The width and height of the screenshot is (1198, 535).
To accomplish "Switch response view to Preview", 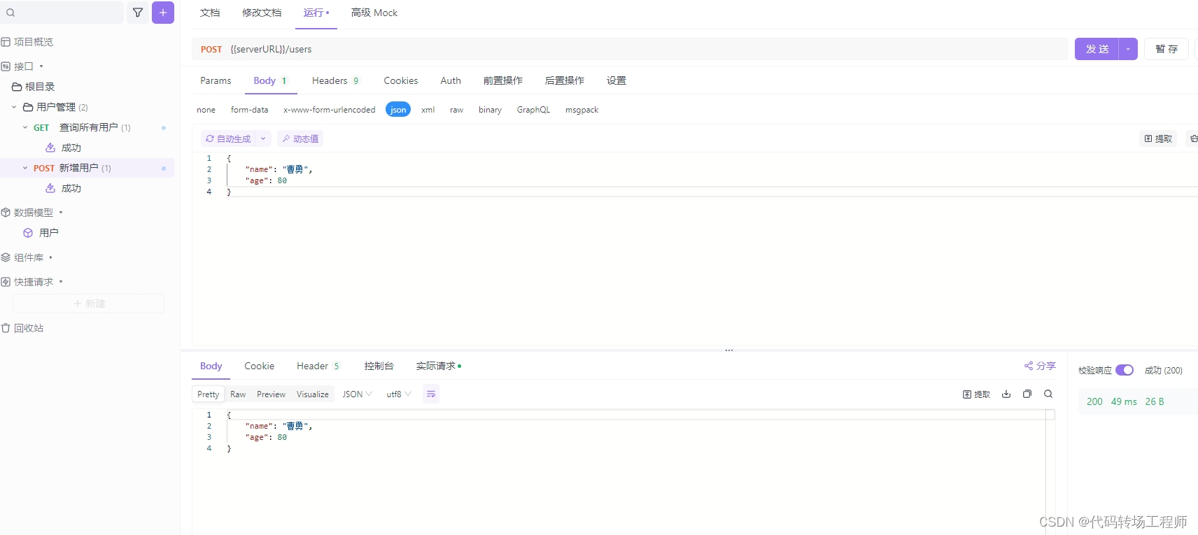I will (x=271, y=394).
